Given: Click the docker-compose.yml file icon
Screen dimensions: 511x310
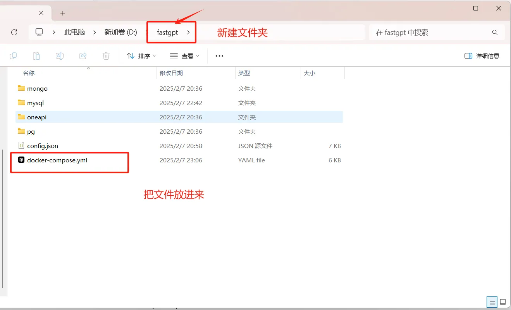Looking at the screenshot, I should pyautogui.click(x=21, y=160).
